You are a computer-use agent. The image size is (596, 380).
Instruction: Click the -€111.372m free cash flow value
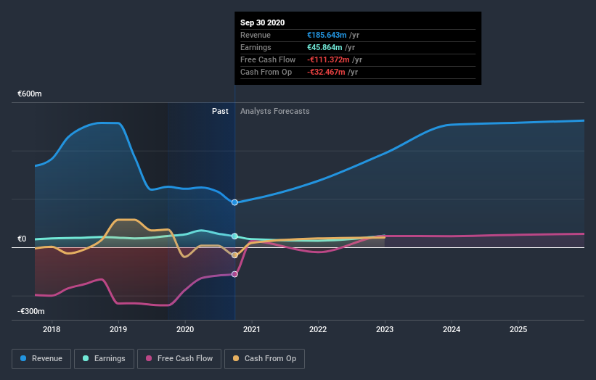(328, 59)
